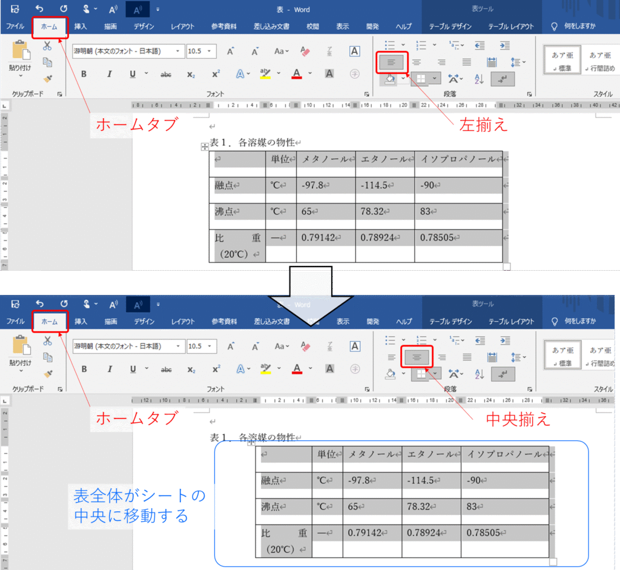Click the red font color button in upper ribbon
The image size is (620, 570).
point(296,74)
